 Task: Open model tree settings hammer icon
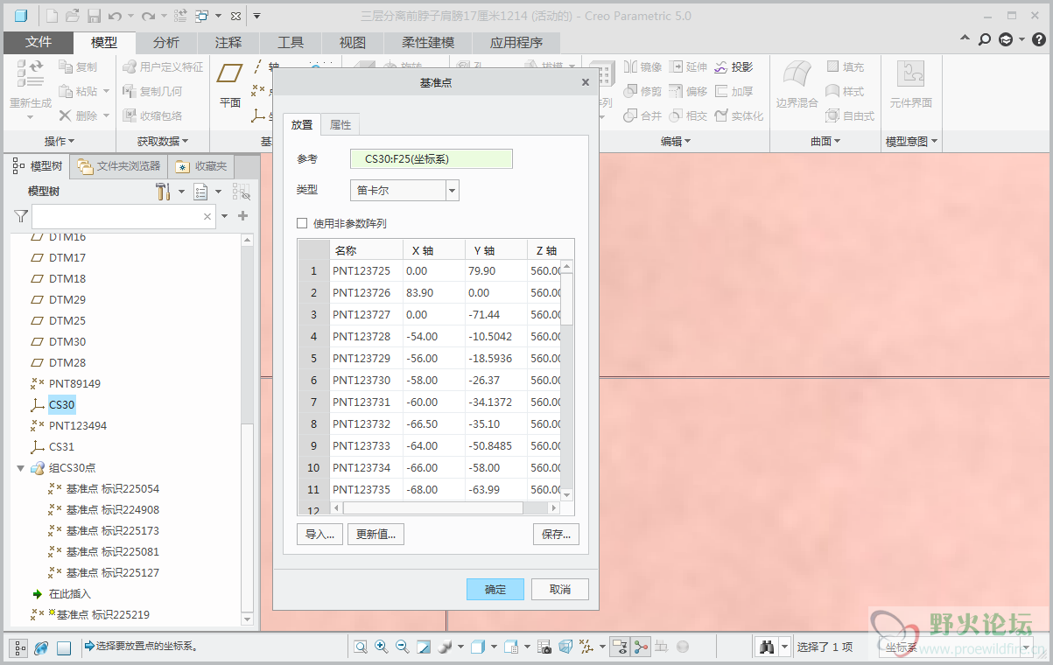click(x=163, y=192)
